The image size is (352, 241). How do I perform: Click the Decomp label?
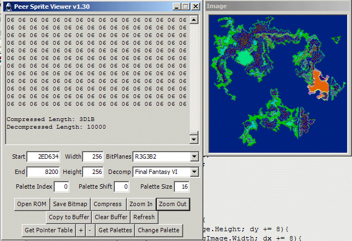pyautogui.click(x=119, y=172)
